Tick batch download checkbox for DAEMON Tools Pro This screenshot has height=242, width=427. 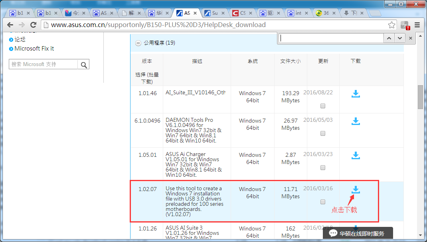pos(323,133)
